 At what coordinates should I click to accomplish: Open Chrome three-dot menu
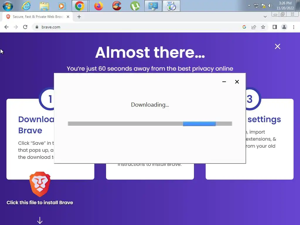coord(294,27)
